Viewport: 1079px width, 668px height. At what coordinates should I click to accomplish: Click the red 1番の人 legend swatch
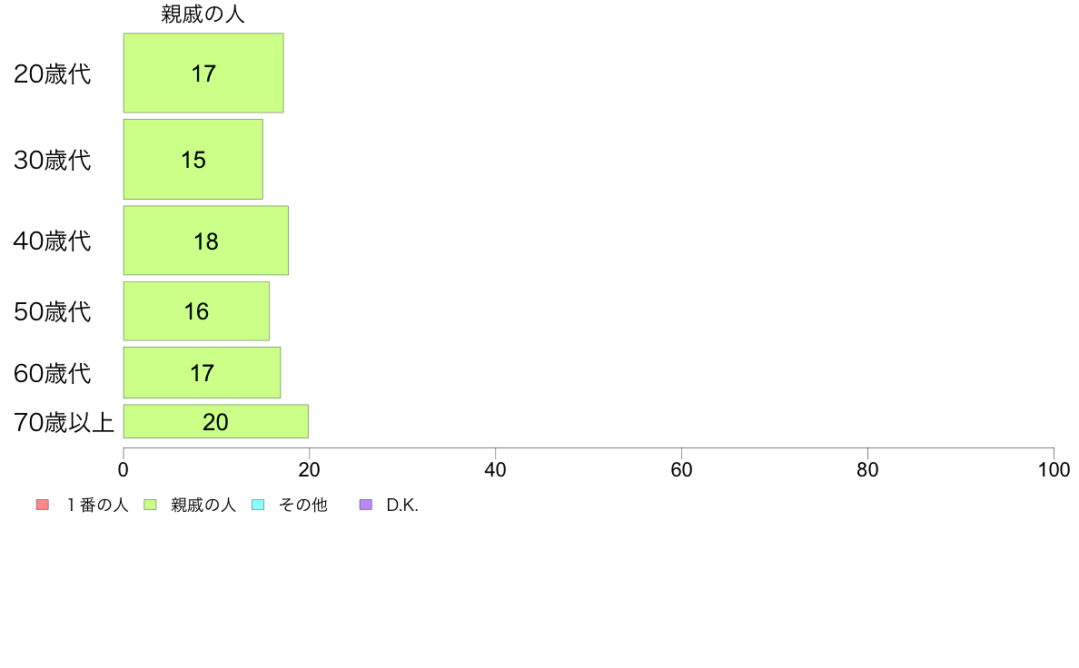click(x=43, y=505)
